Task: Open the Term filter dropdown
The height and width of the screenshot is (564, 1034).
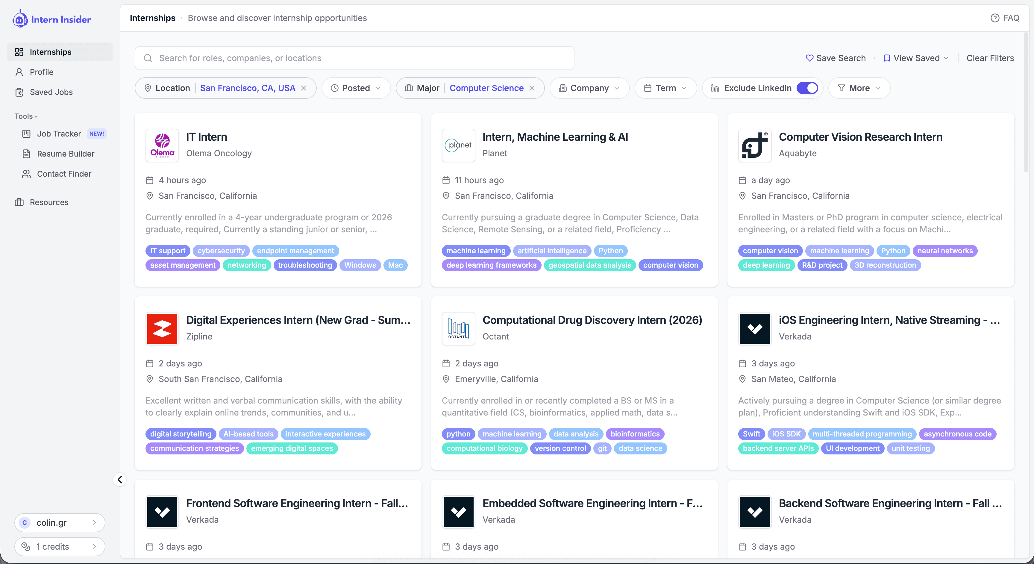Action: click(665, 88)
